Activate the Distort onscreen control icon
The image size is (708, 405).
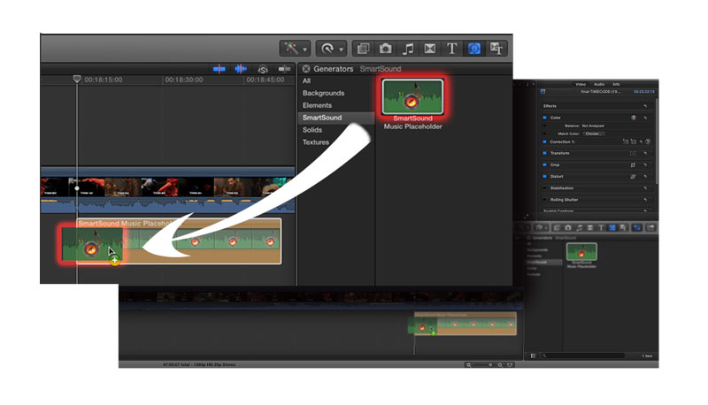pyautogui.click(x=633, y=177)
